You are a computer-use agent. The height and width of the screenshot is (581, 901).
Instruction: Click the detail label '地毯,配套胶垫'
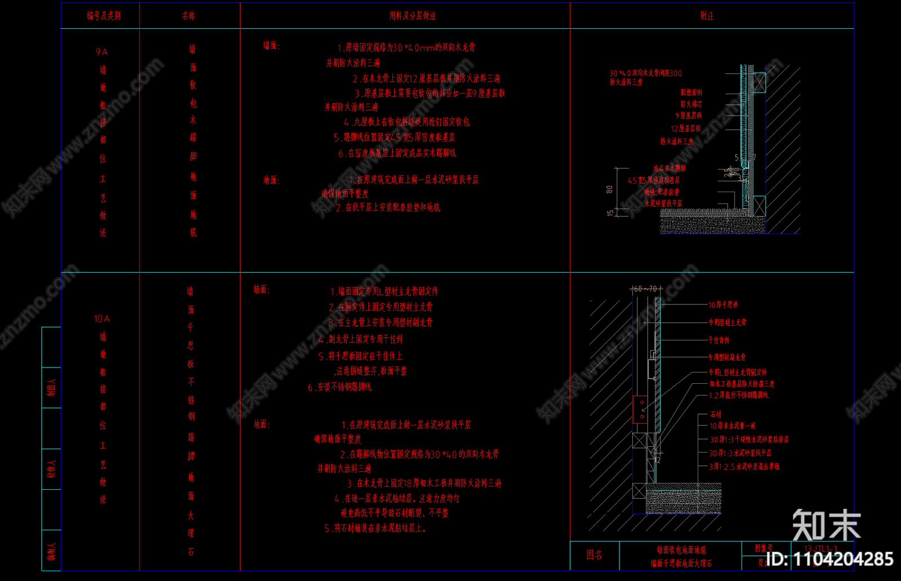tap(662, 192)
